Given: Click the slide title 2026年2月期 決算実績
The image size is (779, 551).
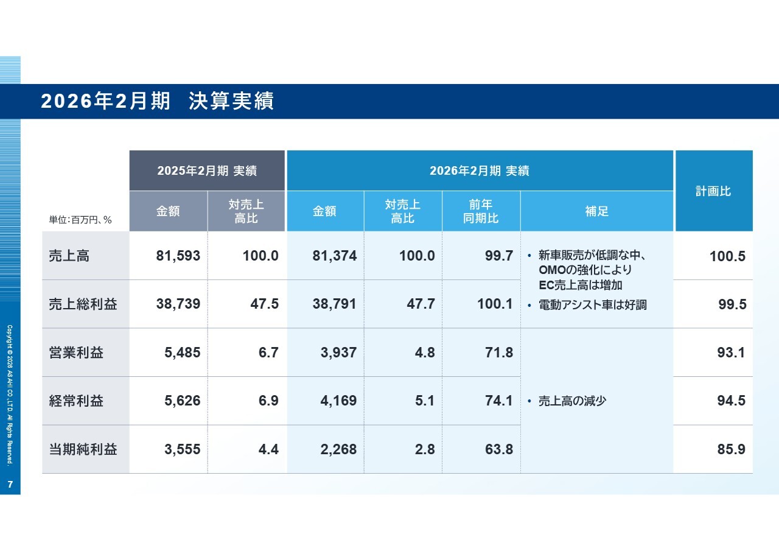Looking at the screenshot, I should [x=158, y=101].
